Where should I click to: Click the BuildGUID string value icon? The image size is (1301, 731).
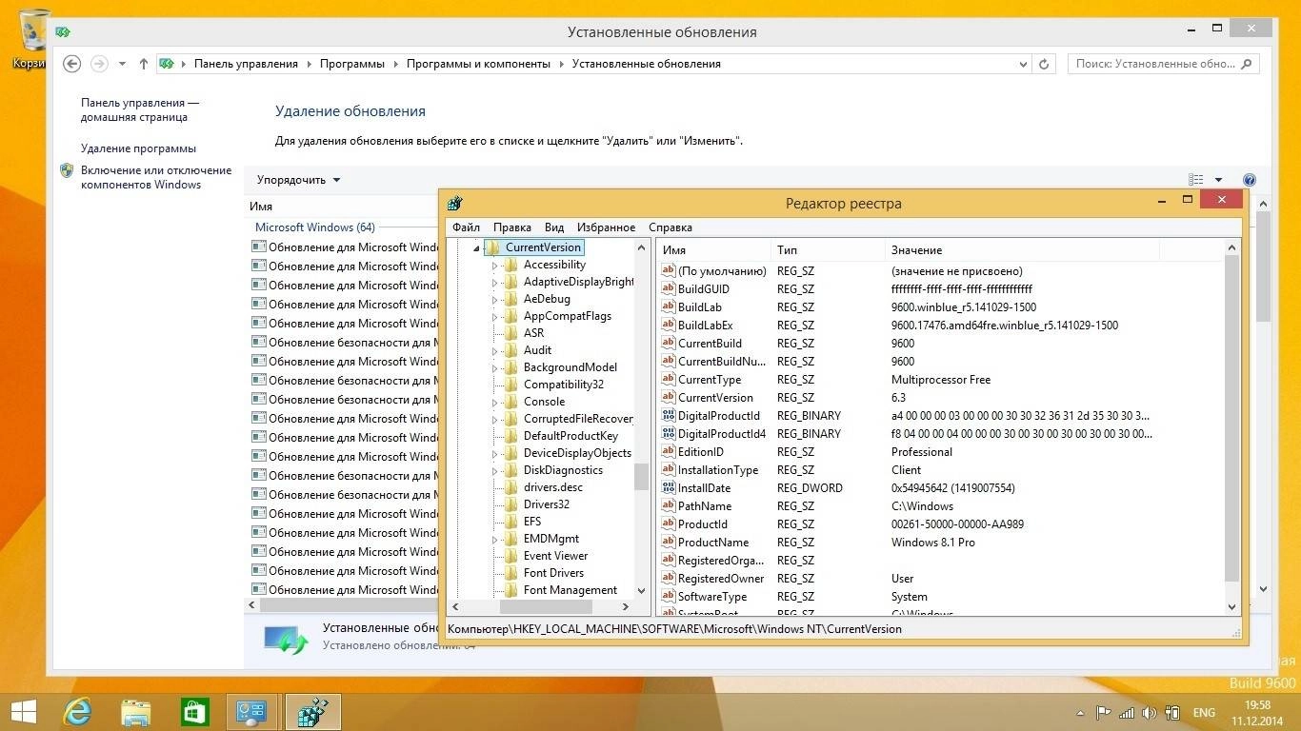tap(668, 289)
